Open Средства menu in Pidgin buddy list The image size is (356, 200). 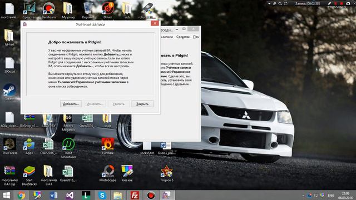pos(183,37)
